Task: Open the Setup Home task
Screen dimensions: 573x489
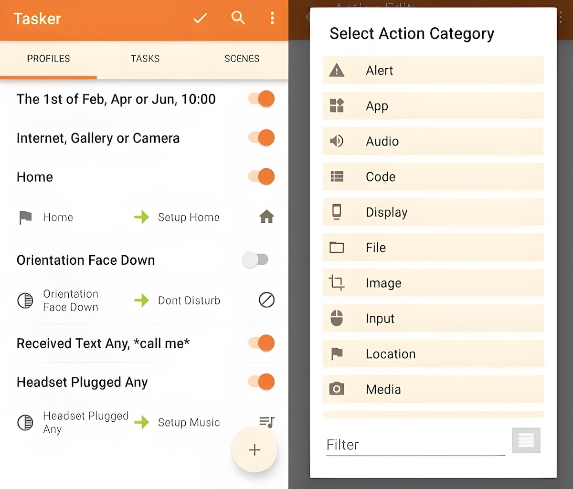Action: [x=189, y=218]
